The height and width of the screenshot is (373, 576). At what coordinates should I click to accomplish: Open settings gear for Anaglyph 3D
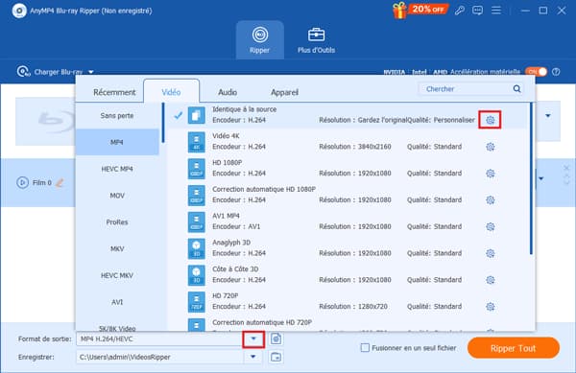point(490,253)
